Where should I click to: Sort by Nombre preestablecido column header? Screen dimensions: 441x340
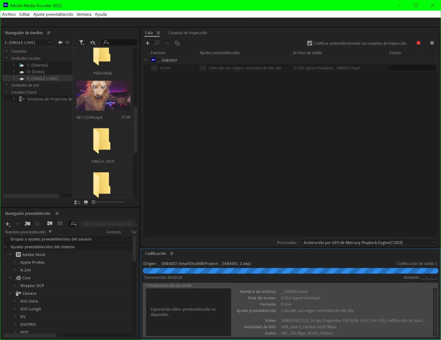[25, 232]
